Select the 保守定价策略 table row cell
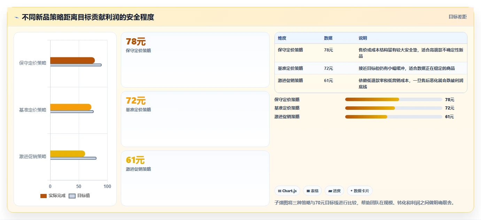 click(290, 50)
